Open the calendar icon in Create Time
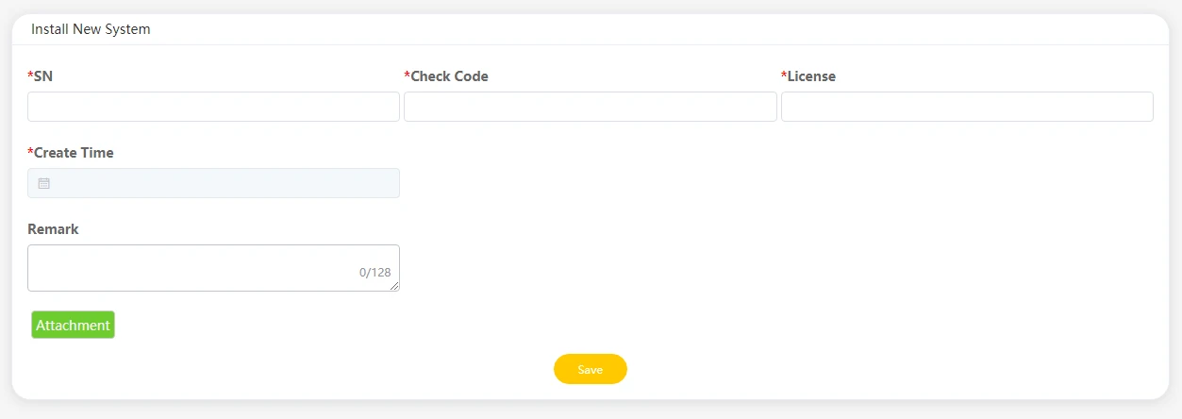 (x=43, y=183)
